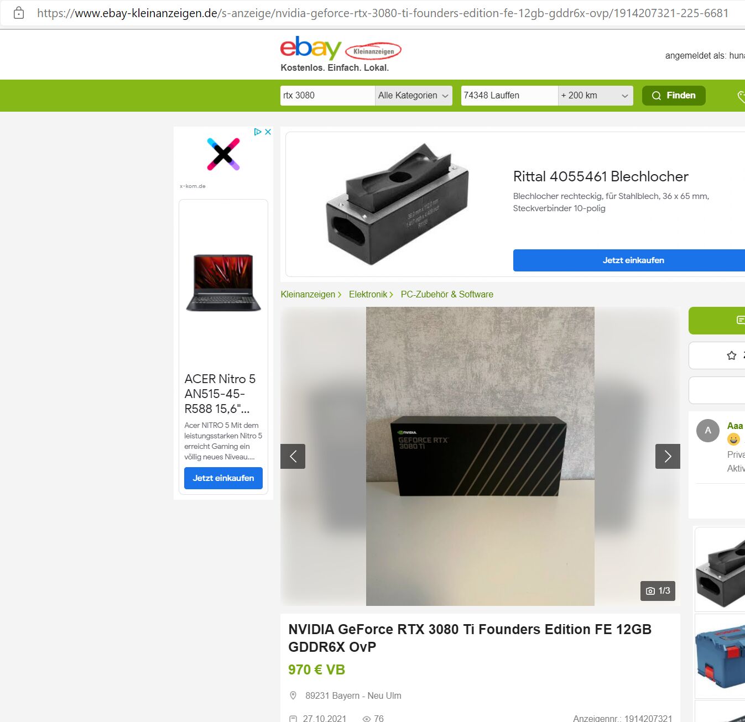
Task: Show previous listing photo with left arrow
Action: coord(293,456)
